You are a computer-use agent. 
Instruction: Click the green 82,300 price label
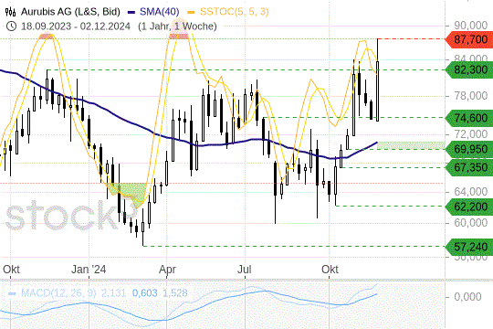pyautogui.click(x=468, y=69)
